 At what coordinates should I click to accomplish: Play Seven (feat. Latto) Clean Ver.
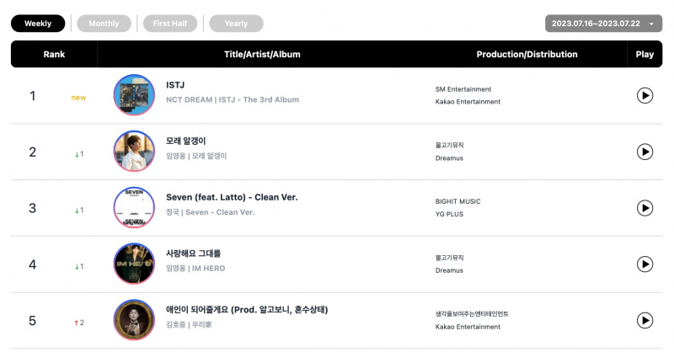pyautogui.click(x=645, y=208)
